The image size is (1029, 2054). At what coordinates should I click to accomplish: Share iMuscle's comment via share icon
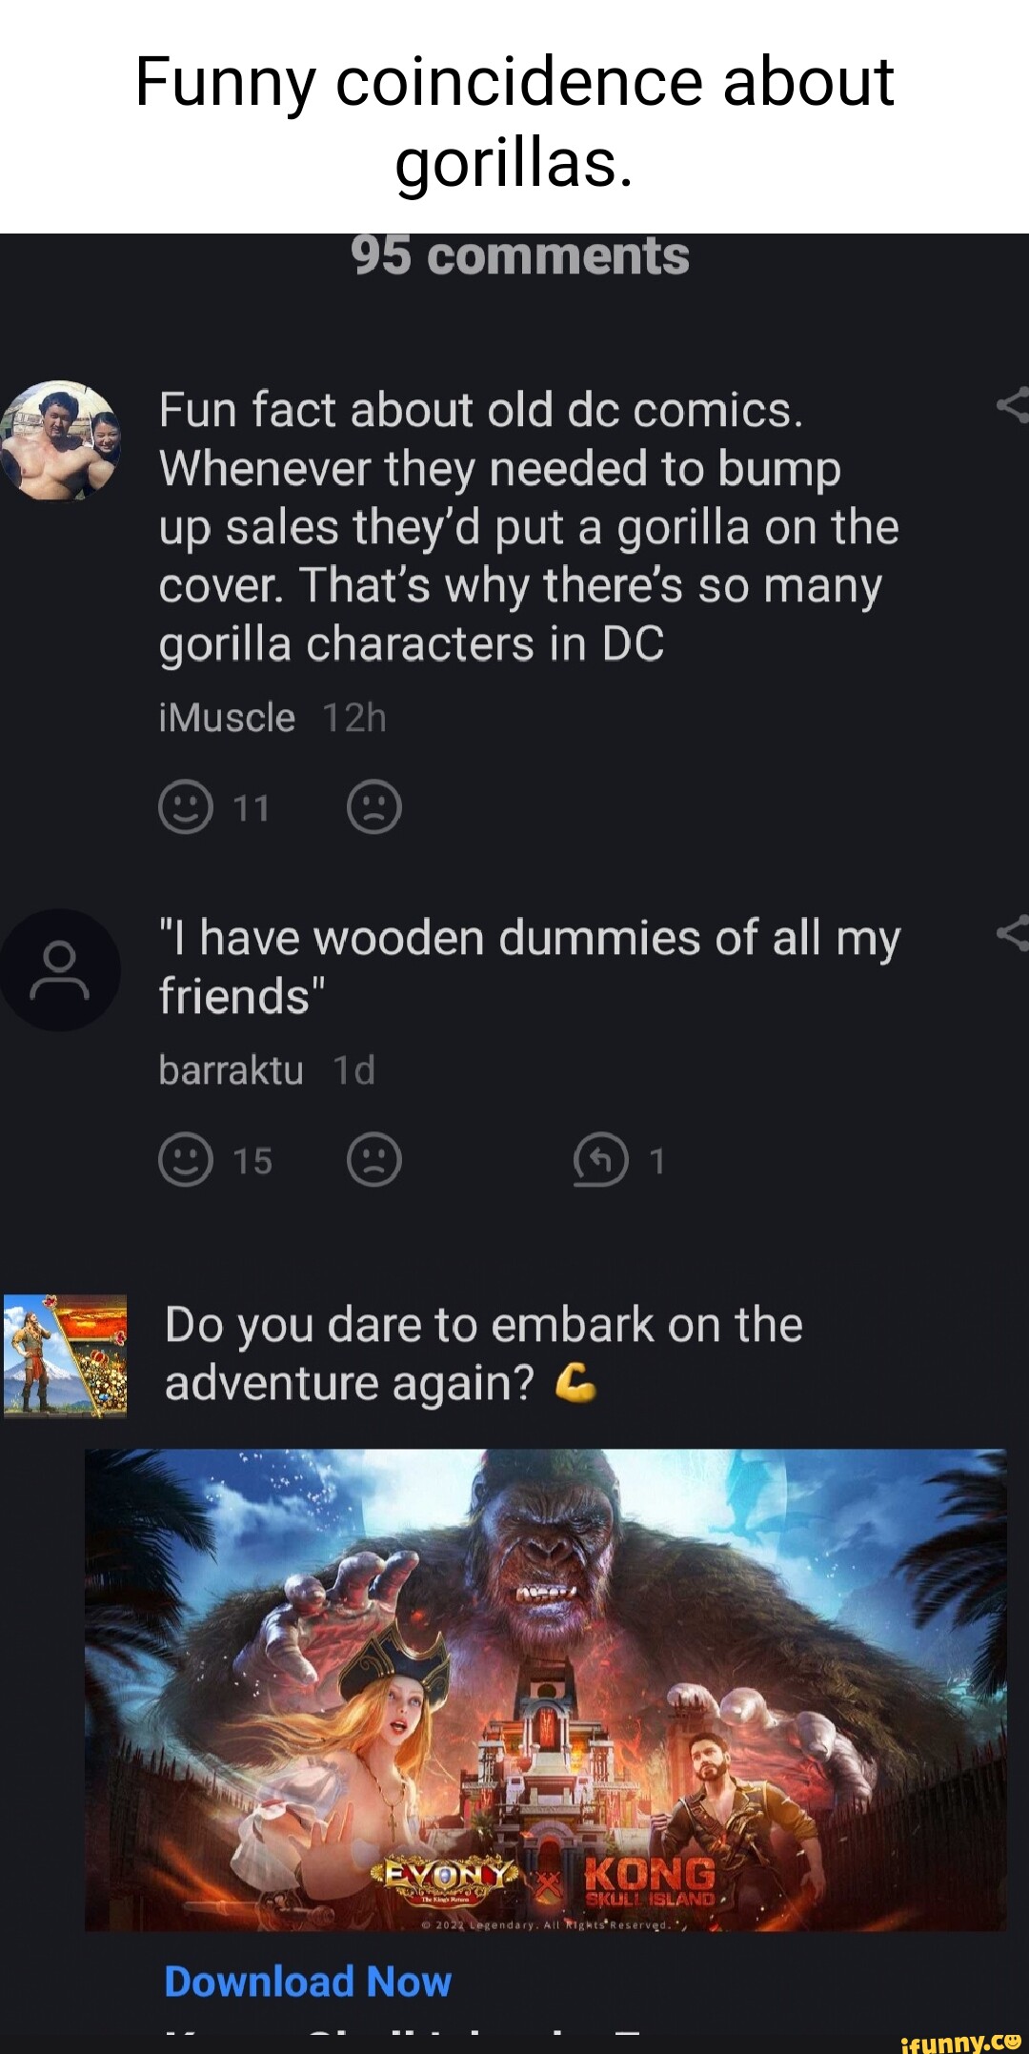(1012, 406)
